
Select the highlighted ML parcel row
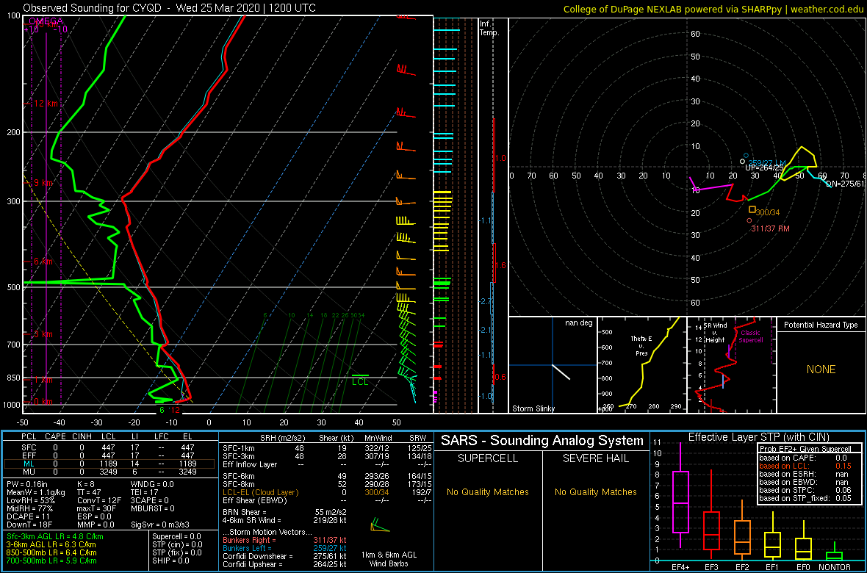tap(110, 464)
